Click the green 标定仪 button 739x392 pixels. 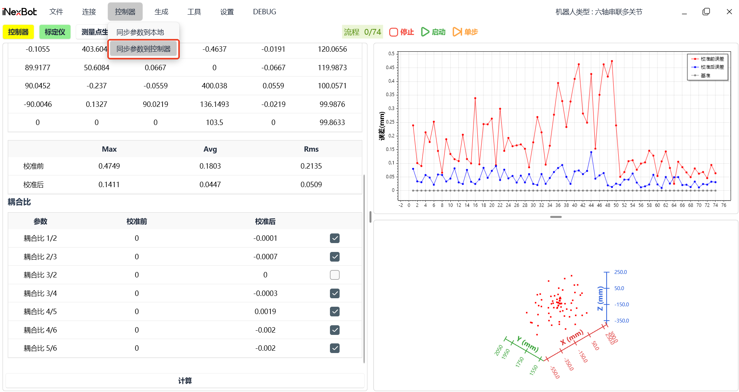55,32
